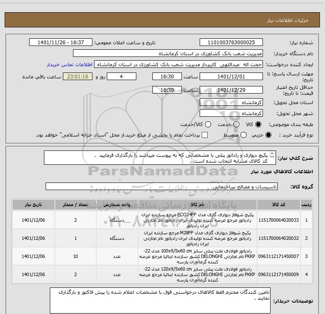This screenshot has height=314, width=325.
Task: Click the M28FF wall package item name
Action: pos(198,238)
